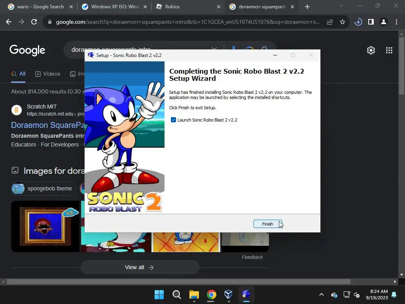This screenshot has width=405, height=304.
Task: Open Chrome downloads indicator
Action: coord(358,22)
